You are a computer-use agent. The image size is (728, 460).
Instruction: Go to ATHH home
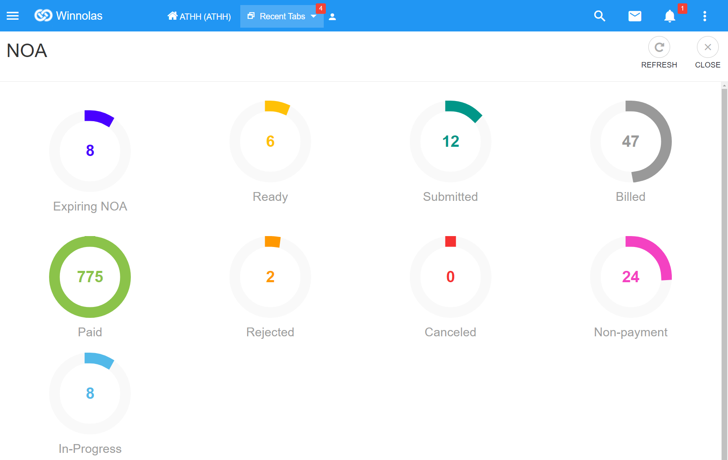199,16
